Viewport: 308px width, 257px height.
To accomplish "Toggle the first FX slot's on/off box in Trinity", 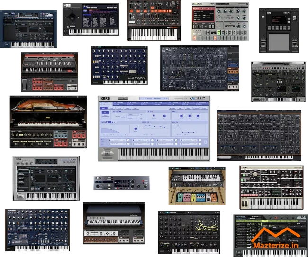I will [109, 140].
